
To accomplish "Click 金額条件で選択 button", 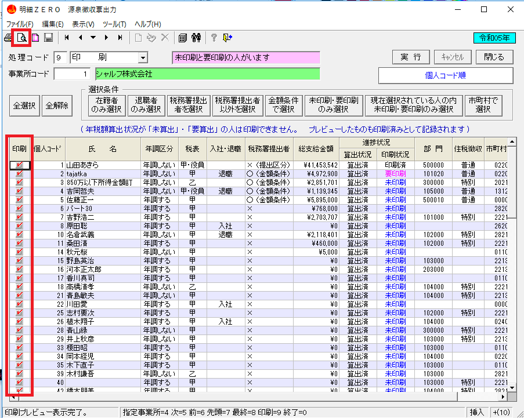I will click(x=284, y=106).
